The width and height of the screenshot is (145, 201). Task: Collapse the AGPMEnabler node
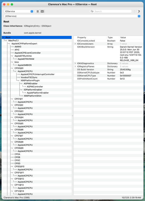(x=22, y=84)
